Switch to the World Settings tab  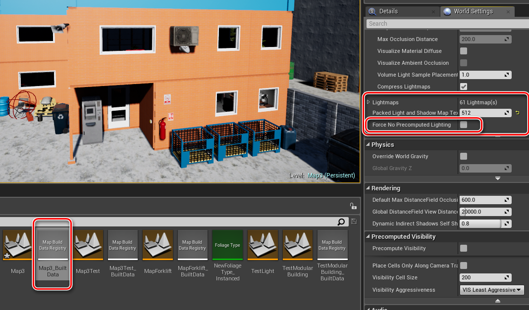click(x=477, y=11)
